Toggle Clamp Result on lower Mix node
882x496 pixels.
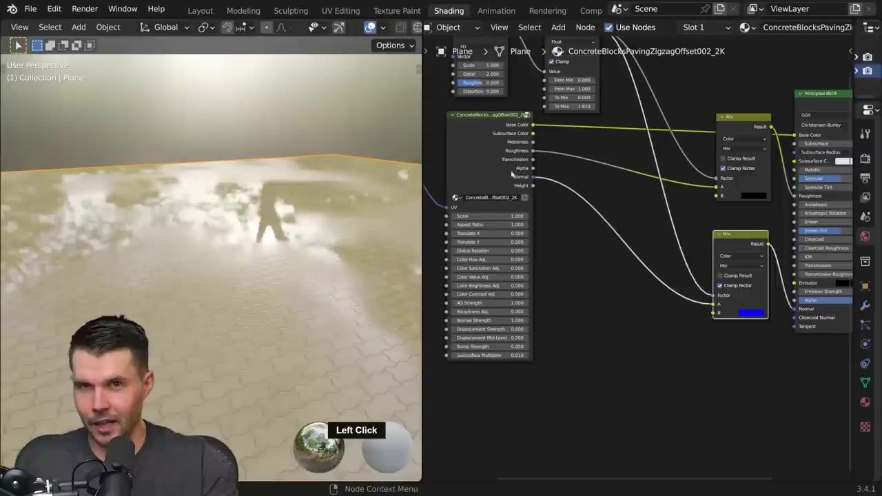click(720, 276)
